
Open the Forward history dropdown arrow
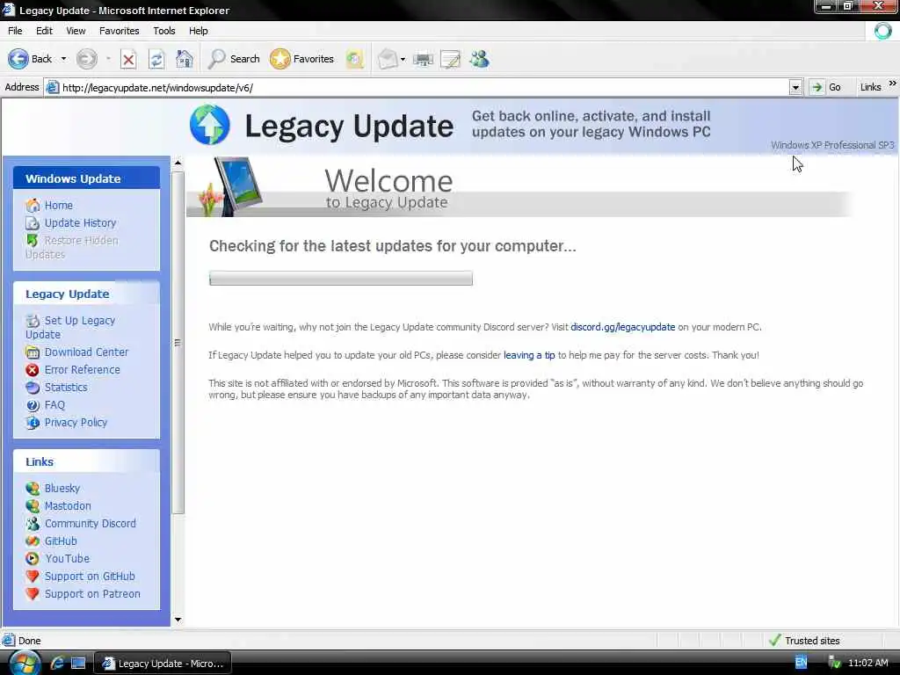108,59
